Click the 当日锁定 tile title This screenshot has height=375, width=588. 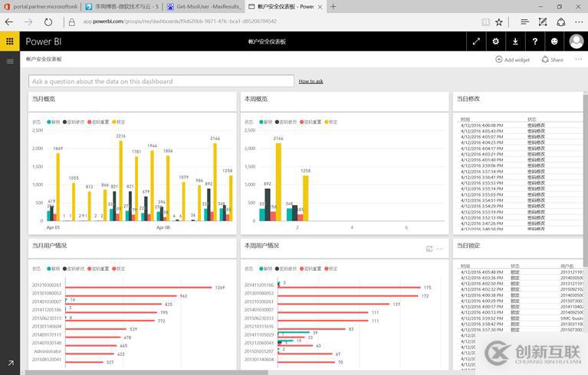468,246
